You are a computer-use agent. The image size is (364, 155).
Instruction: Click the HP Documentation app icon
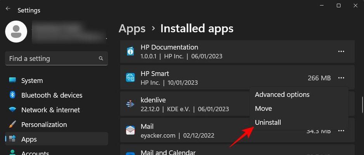click(x=130, y=51)
